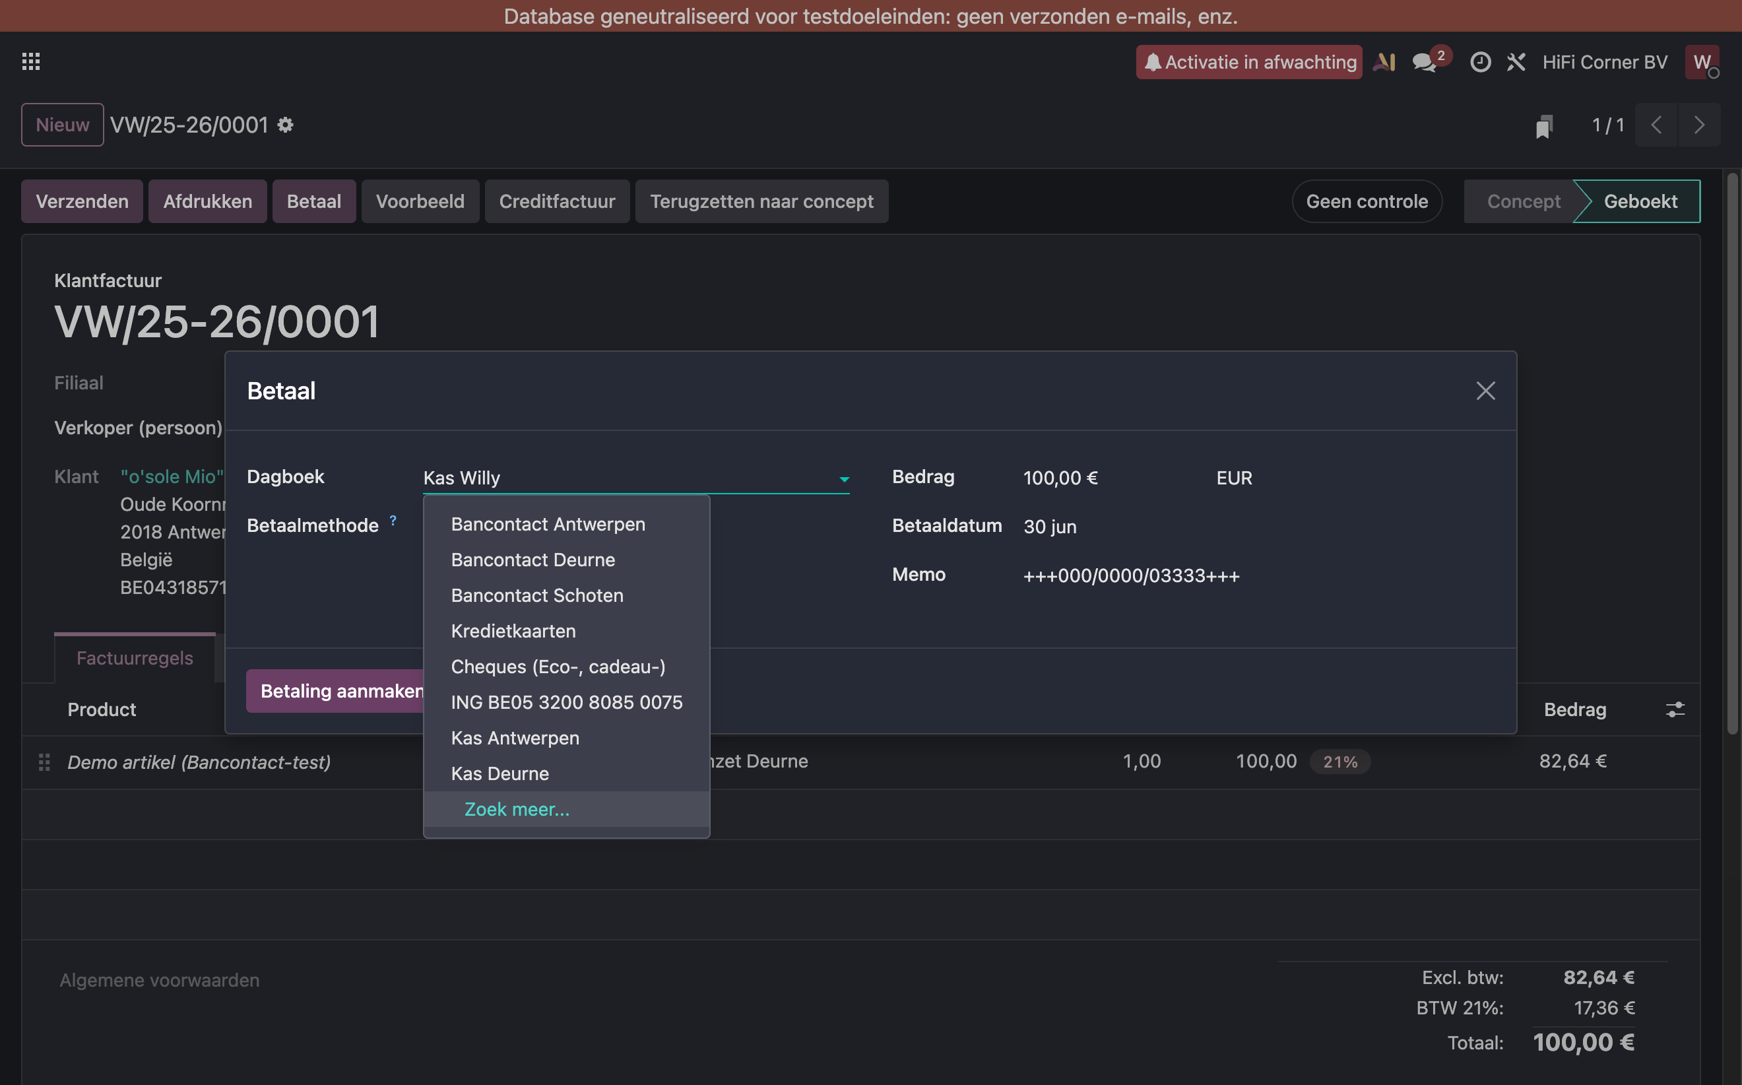Click the Creditfactuur button
Screen dimensions: 1742x1085
pos(557,202)
